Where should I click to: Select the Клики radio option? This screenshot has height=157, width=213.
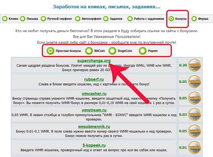click(5, 19)
